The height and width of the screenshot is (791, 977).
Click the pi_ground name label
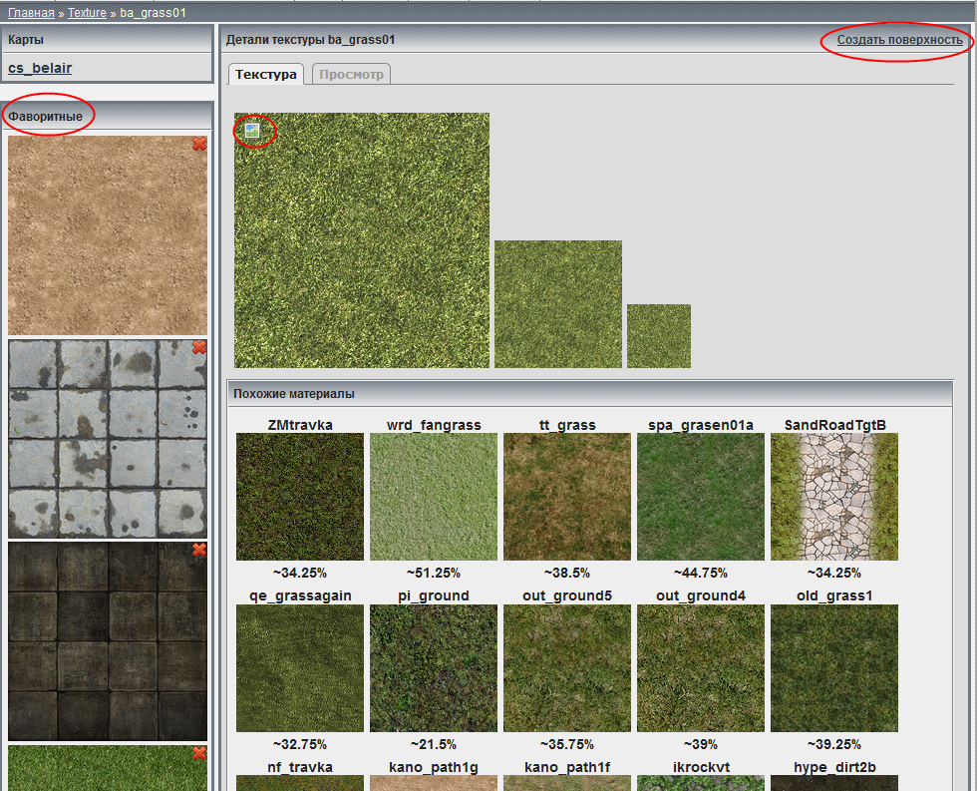click(434, 595)
